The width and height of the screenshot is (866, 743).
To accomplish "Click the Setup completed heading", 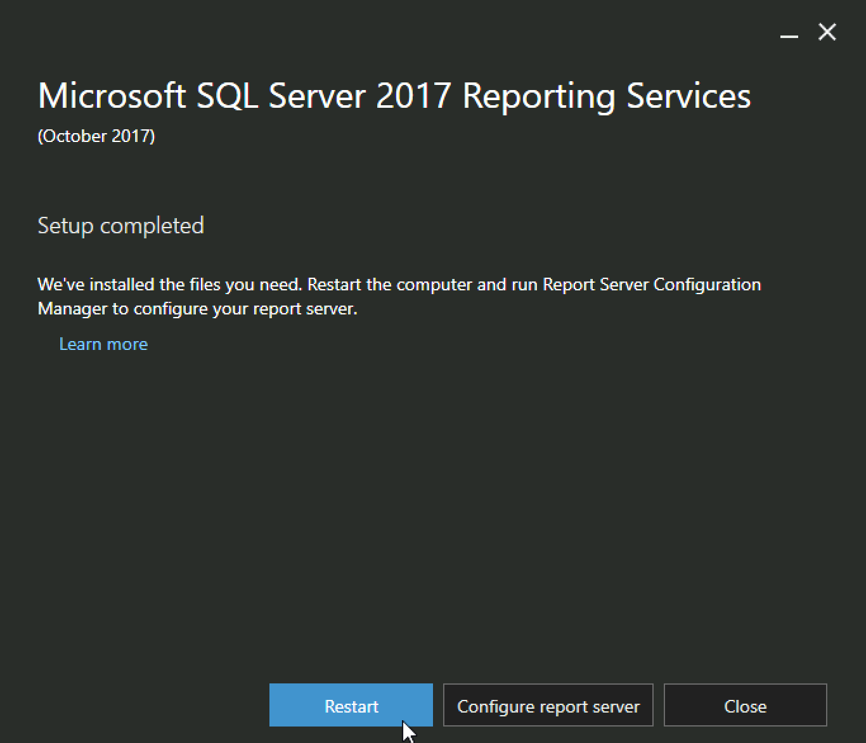I will 121,226.
